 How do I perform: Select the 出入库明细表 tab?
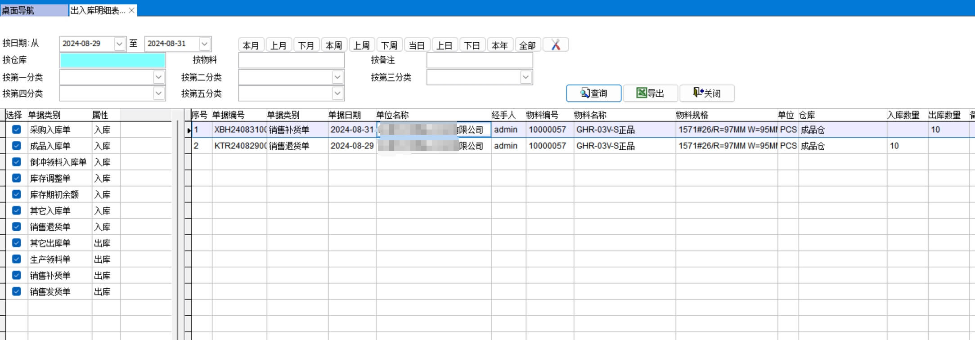(98, 10)
